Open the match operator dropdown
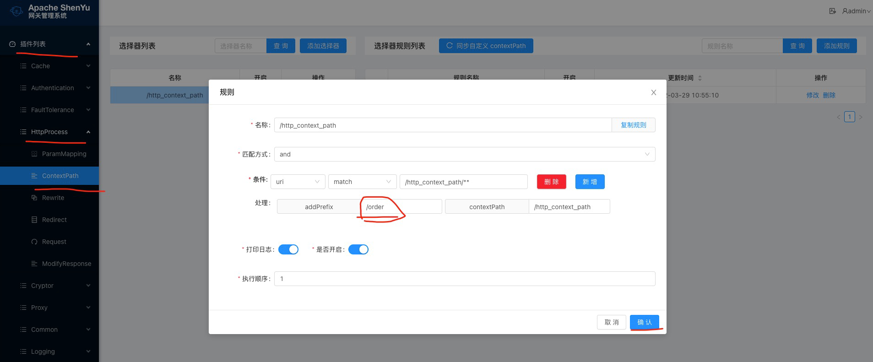873x362 pixels. tap(362, 182)
